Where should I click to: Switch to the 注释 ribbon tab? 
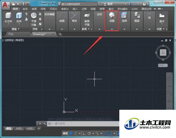(84, 9)
